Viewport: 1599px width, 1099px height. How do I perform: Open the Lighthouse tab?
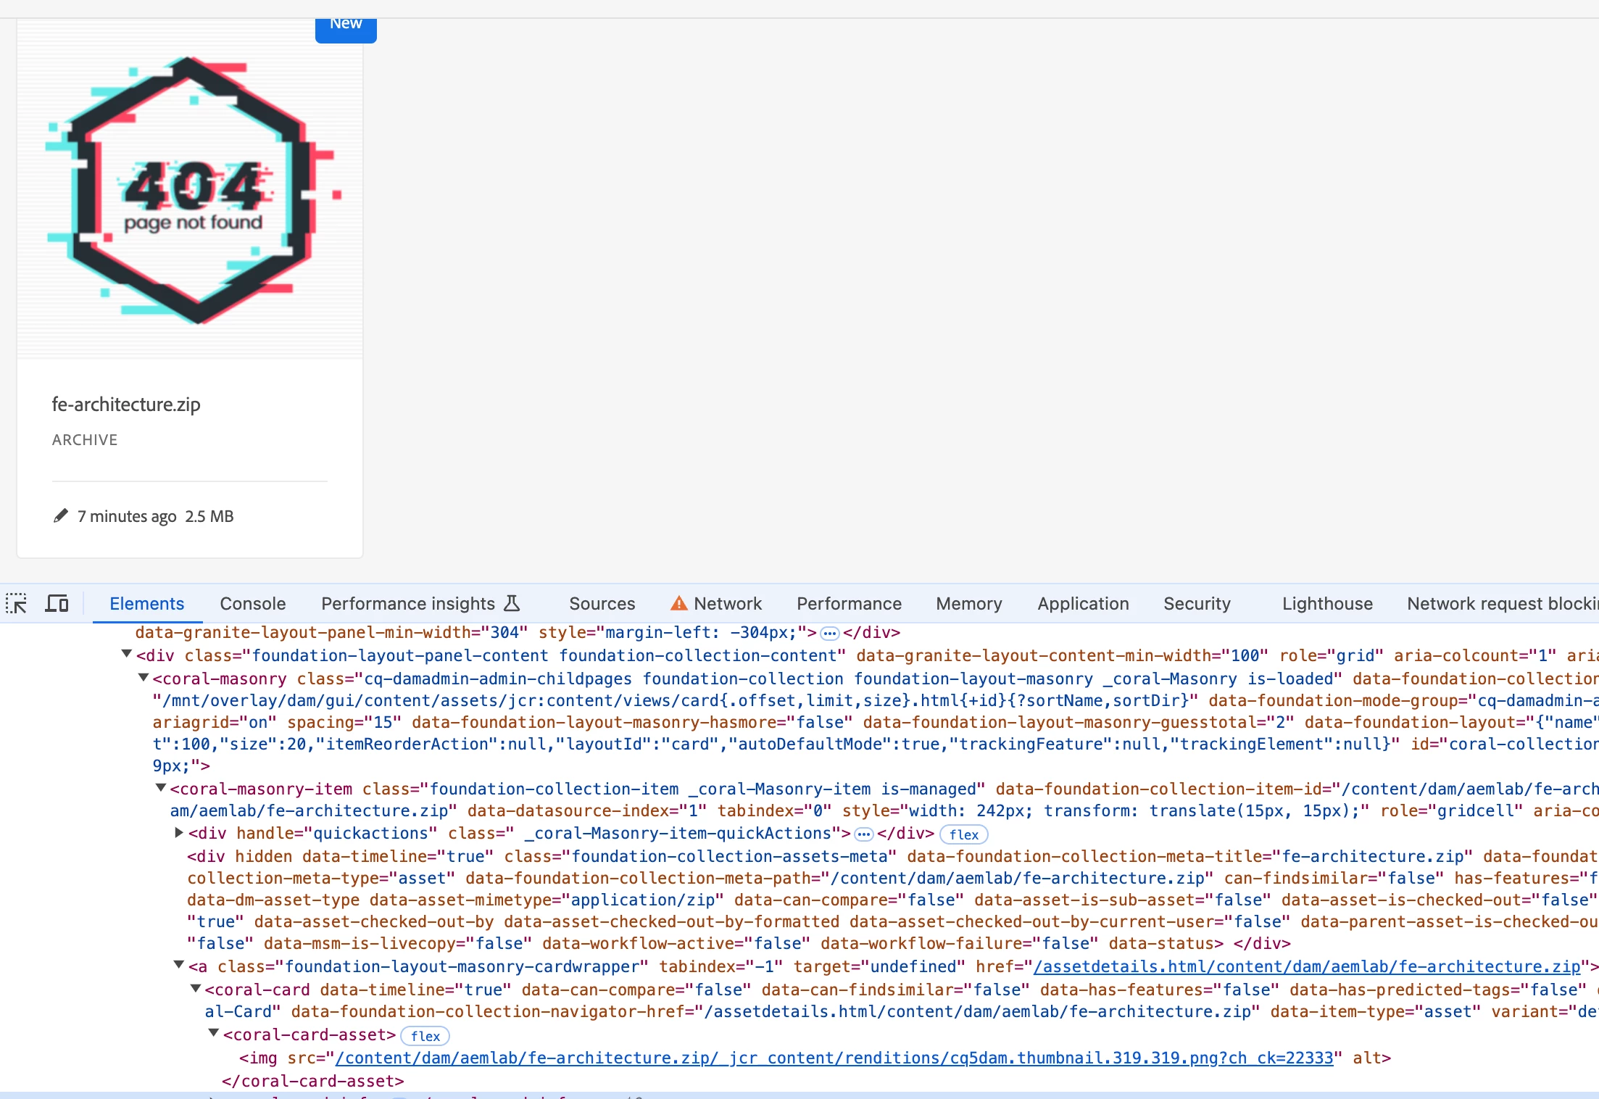click(x=1326, y=603)
